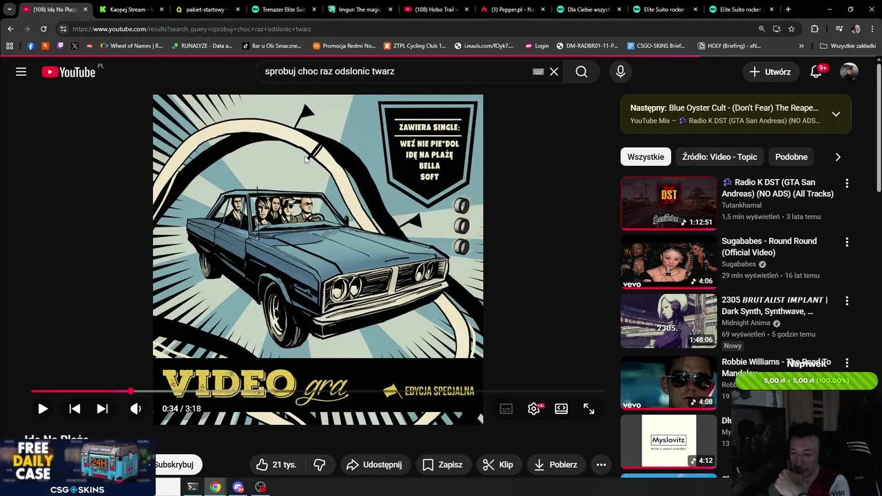Screen dimensions: 882x496
Task: Open RUNALYZE bookmark
Action: coord(202,46)
